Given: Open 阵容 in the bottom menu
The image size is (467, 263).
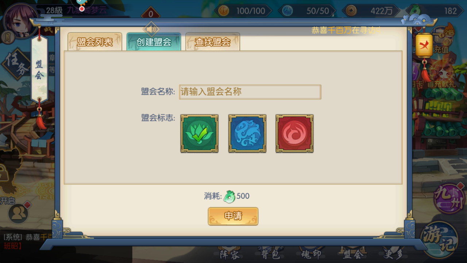Looking at the screenshot, I should tap(229, 254).
